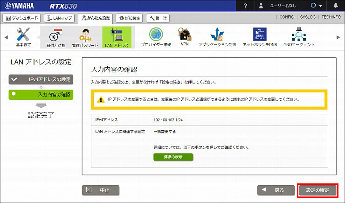Screen dimensions: 345x203
Task: Click the 192.168.102.1/24 address value
Action: (x=168, y=120)
